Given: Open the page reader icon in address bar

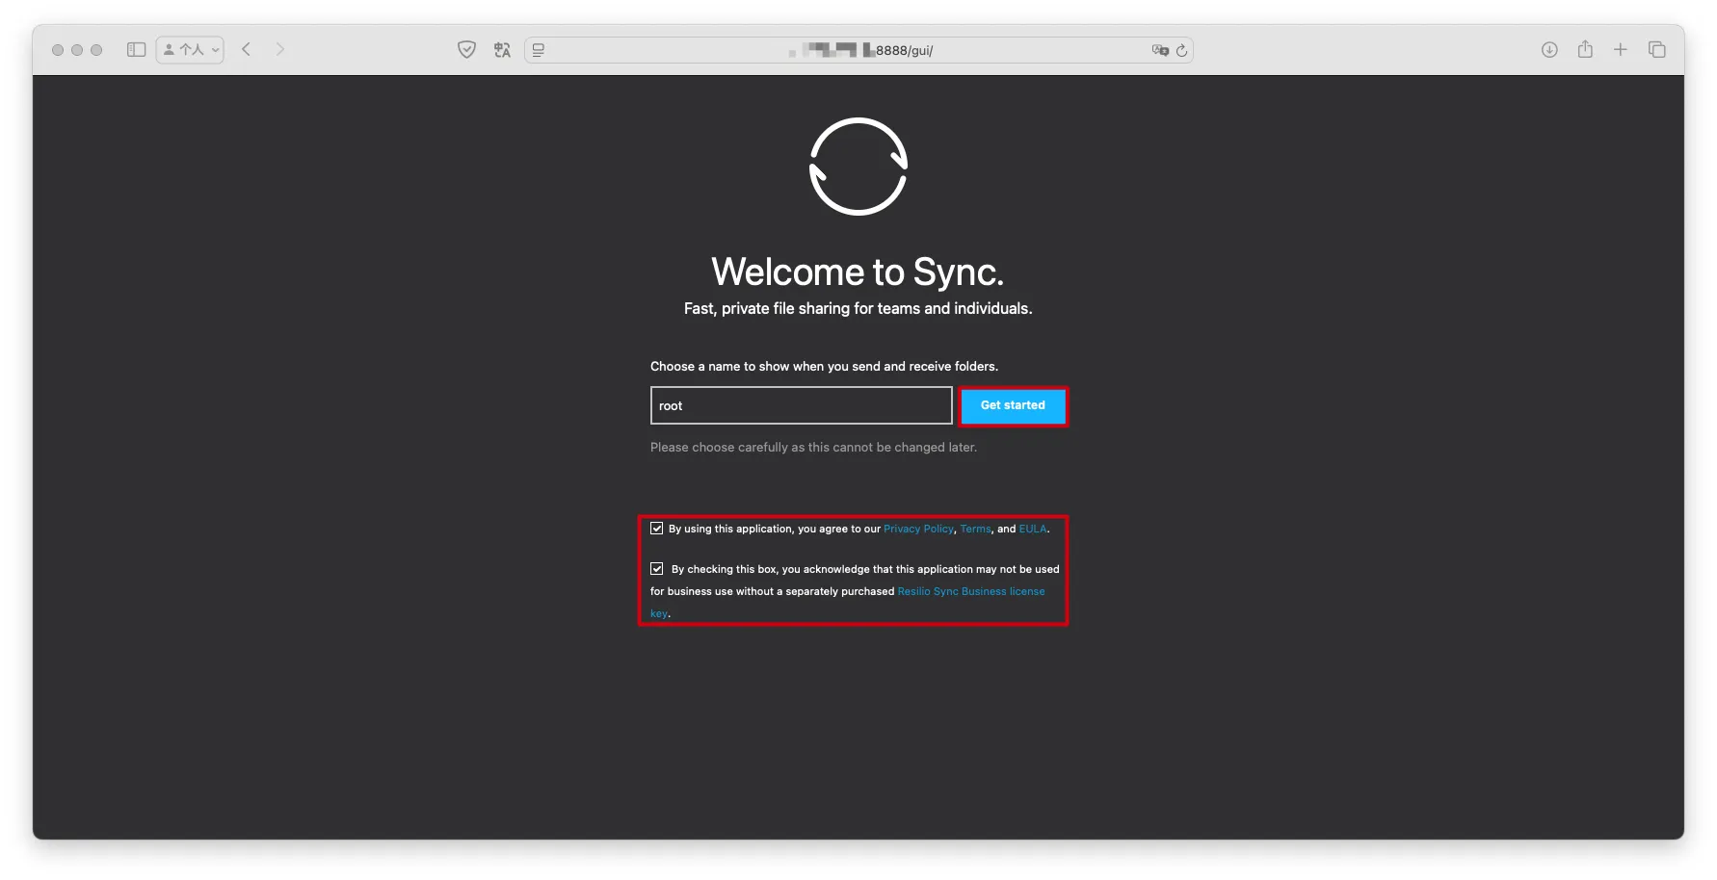Looking at the screenshot, I should 539,50.
